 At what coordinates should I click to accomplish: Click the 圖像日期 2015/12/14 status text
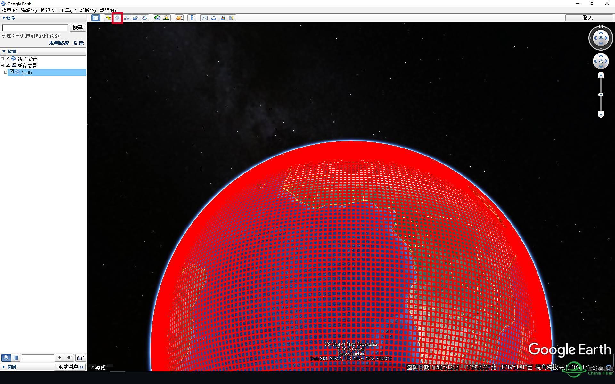click(x=433, y=367)
